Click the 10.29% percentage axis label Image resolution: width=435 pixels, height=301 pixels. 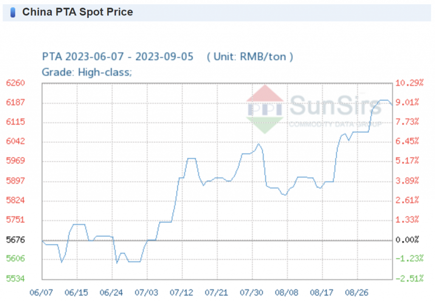[410, 83]
